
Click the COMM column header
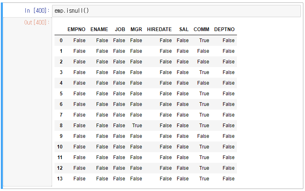[x=201, y=29]
